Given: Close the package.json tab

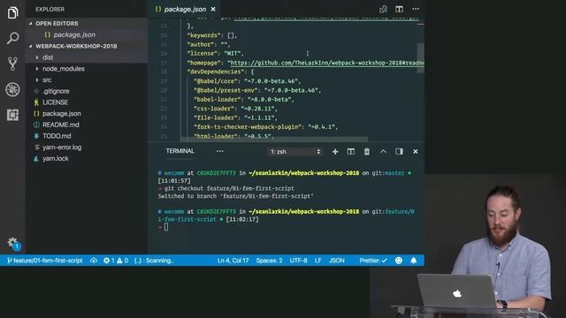Looking at the screenshot, I should pos(213,10).
